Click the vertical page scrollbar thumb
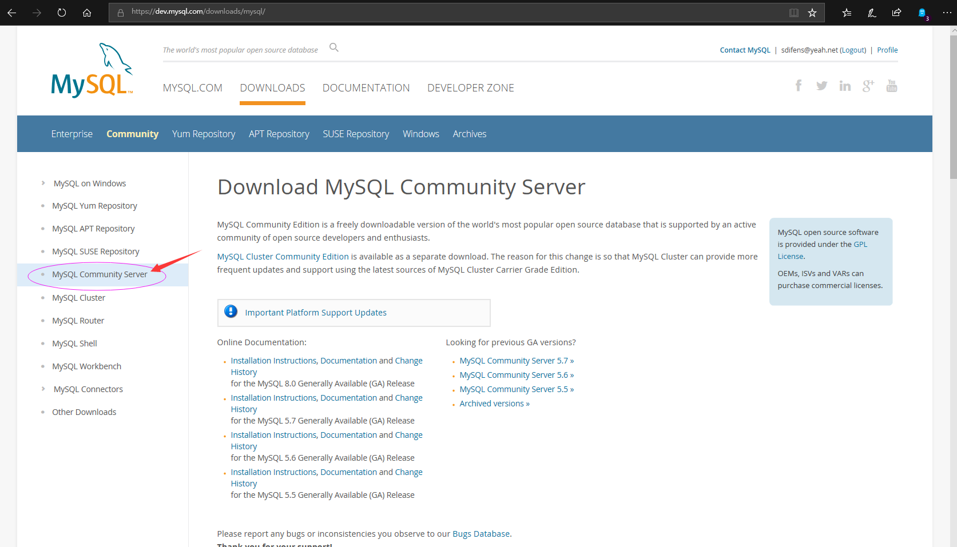 point(953,107)
